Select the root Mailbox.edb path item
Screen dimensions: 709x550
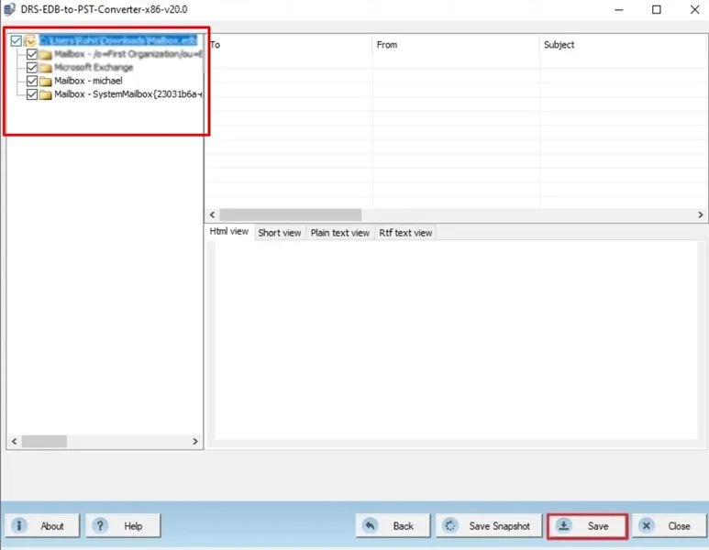pos(118,40)
